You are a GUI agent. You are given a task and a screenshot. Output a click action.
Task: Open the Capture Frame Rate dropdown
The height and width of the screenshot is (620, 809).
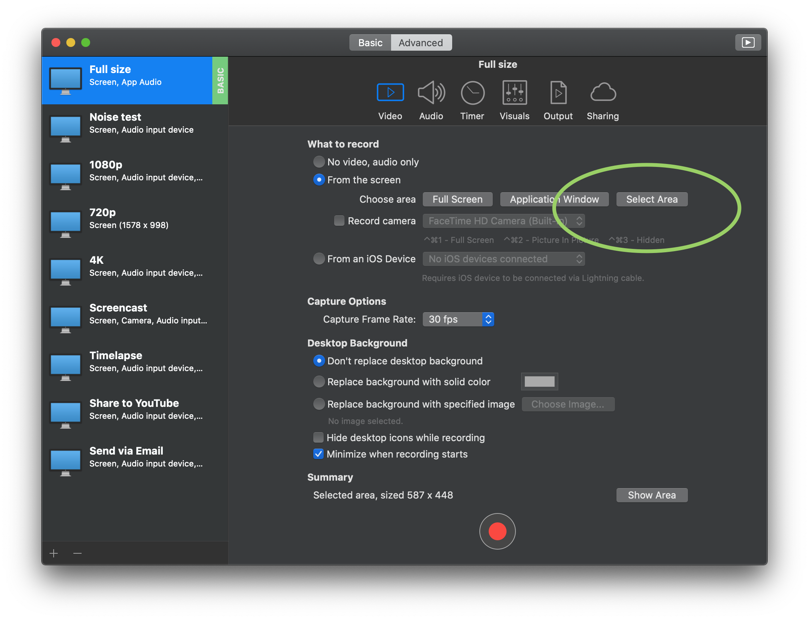[458, 319]
